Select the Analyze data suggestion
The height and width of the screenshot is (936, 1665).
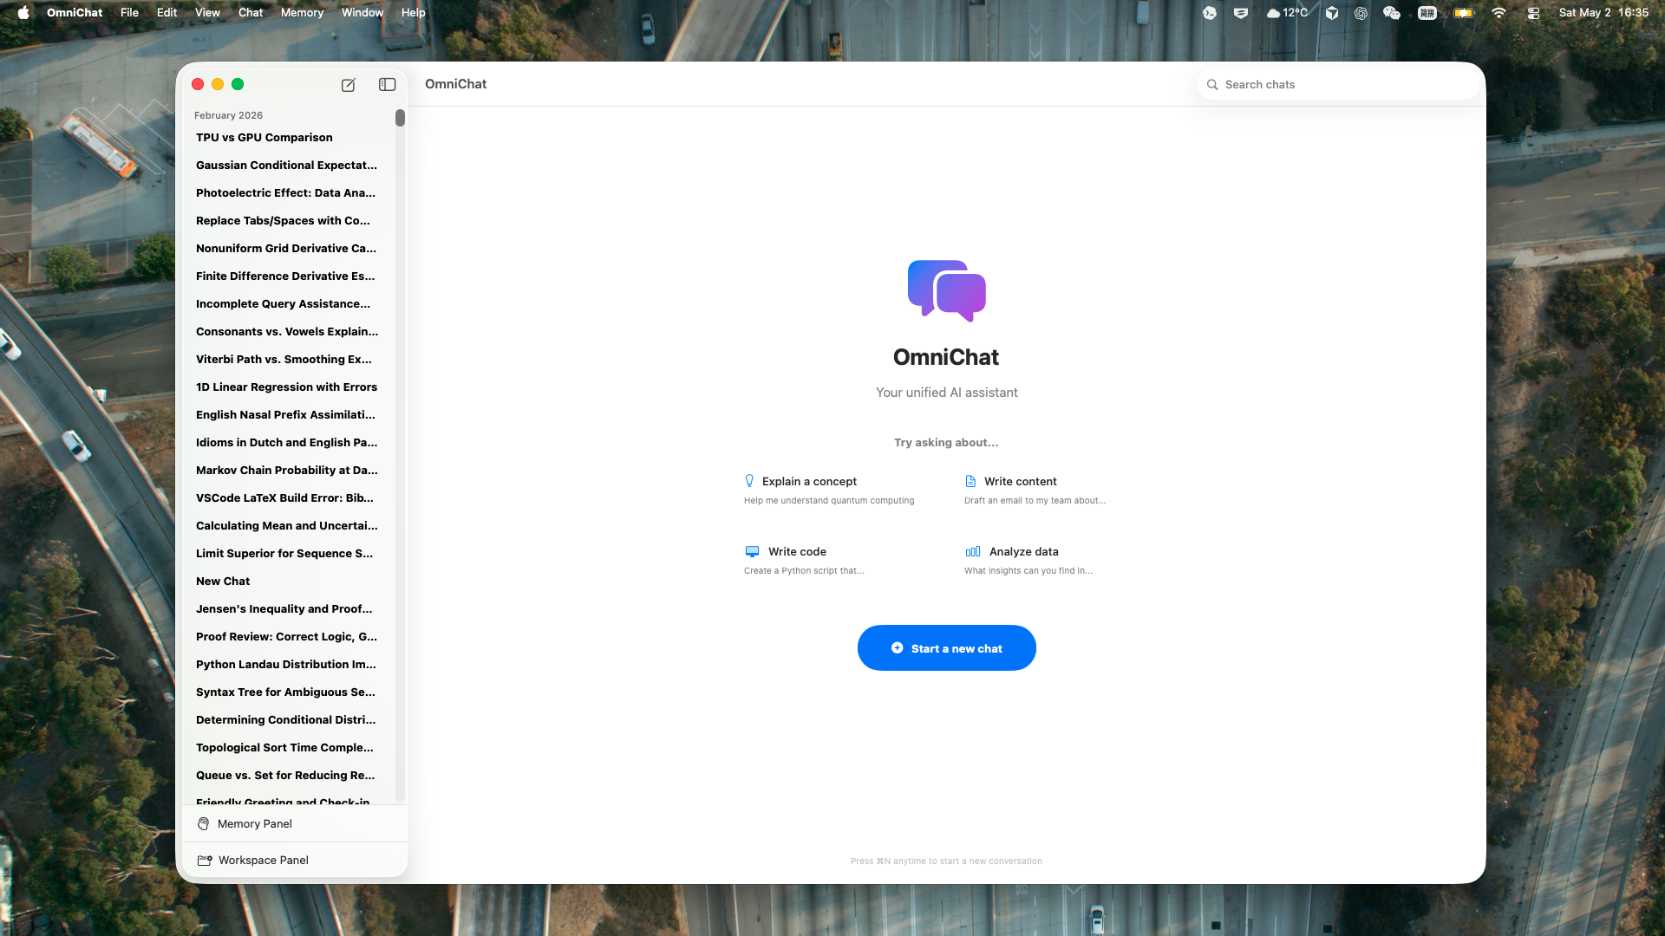pyautogui.click(x=1028, y=561)
